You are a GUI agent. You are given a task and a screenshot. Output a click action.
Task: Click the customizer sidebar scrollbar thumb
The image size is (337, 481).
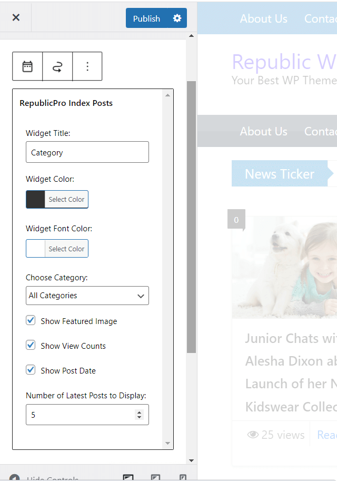[191, 217]
